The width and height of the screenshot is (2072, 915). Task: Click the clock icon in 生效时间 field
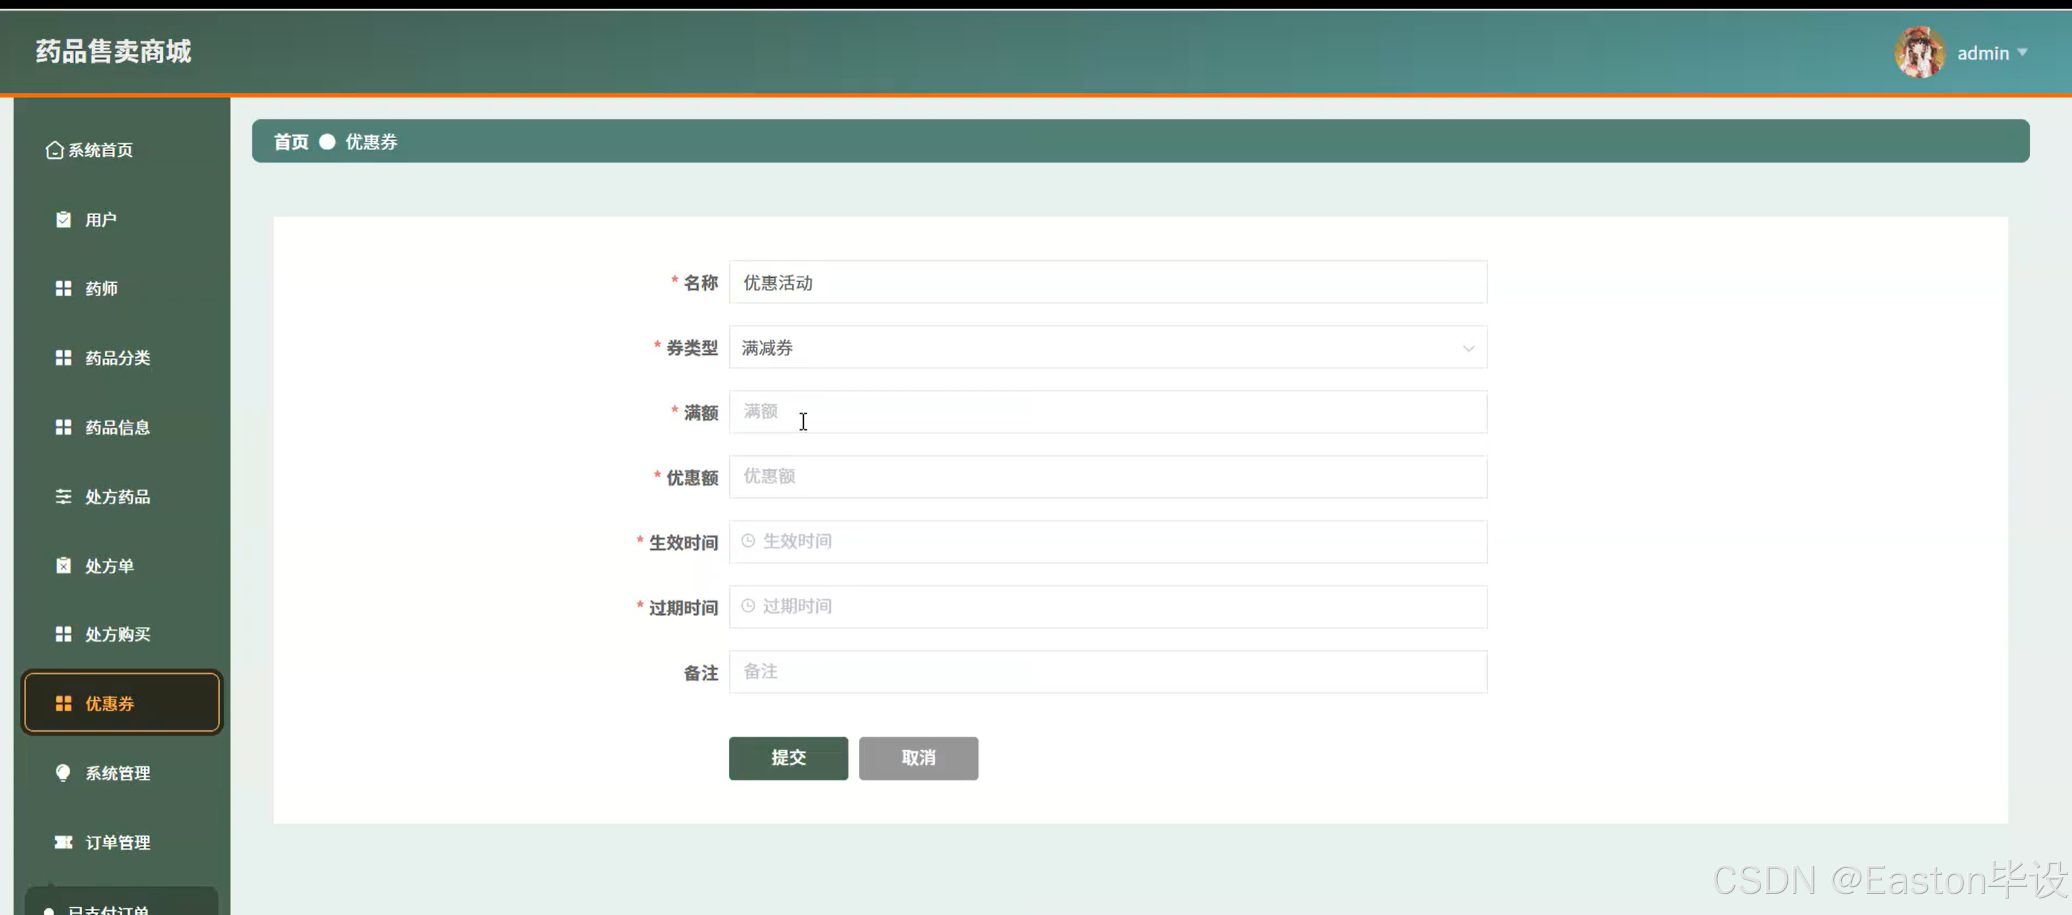point(748,541)
